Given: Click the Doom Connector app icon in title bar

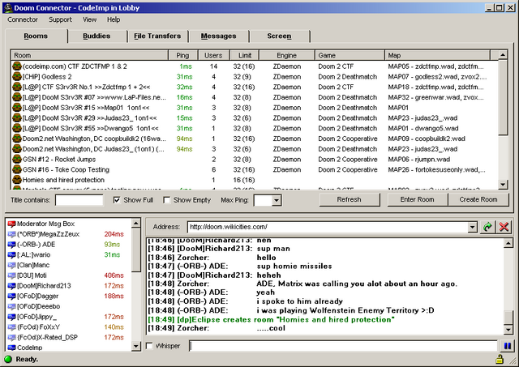Looking at the screenshot, I should coord(8,7).
